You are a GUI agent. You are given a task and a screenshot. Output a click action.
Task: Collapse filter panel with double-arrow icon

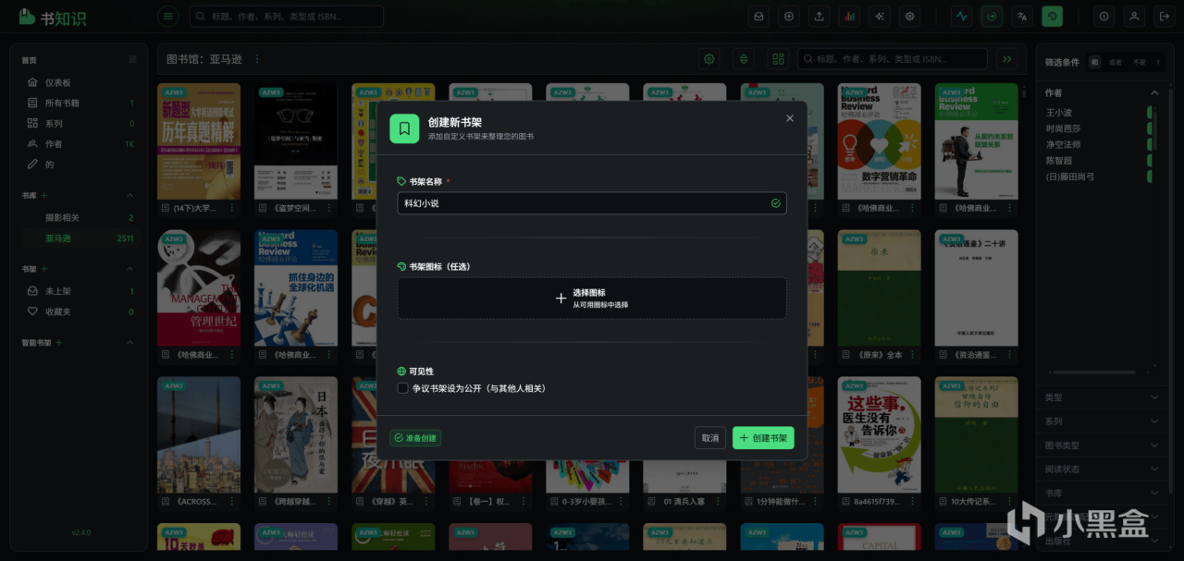(x=1007, y=59)
